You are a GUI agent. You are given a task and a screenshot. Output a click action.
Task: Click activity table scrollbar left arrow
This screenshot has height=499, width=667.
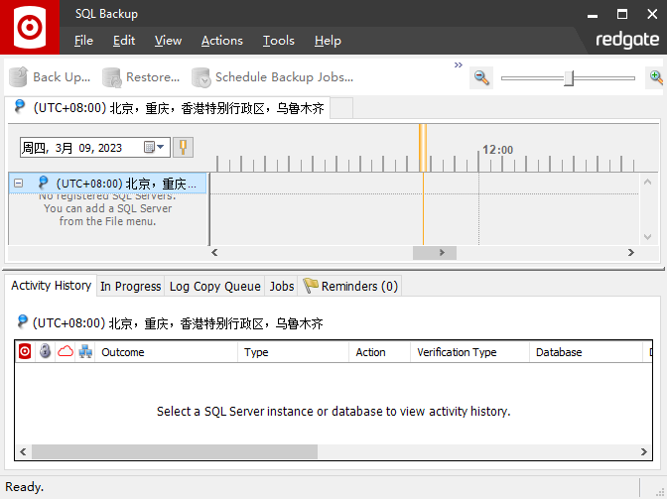point(23,451)
